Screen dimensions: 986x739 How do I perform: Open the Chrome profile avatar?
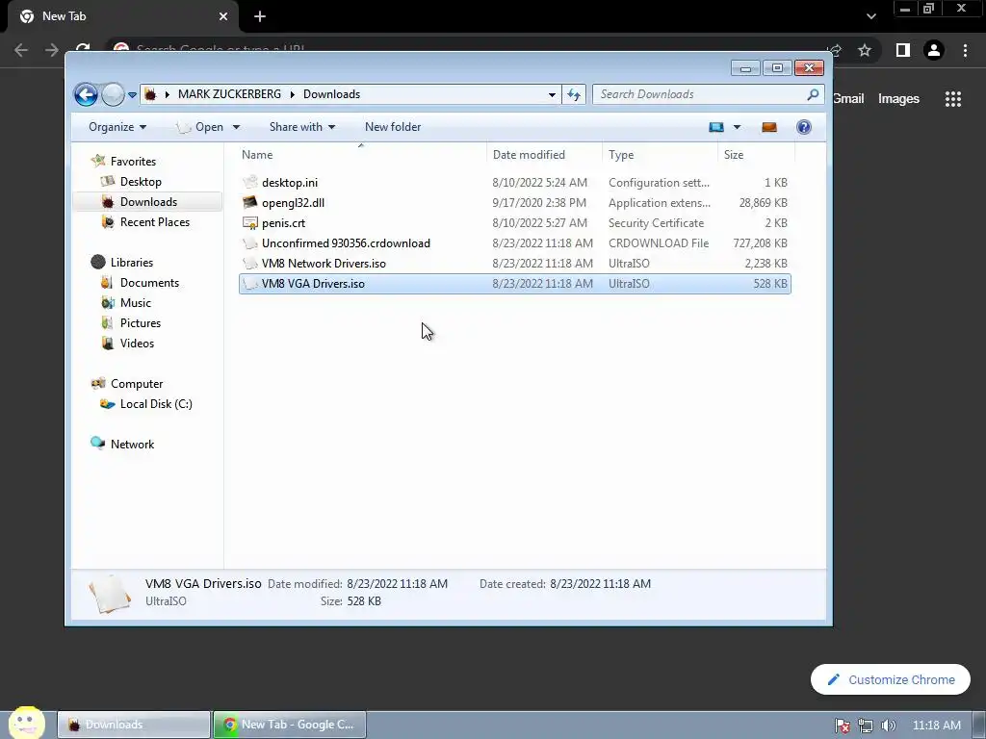click(x=934, y=50)
